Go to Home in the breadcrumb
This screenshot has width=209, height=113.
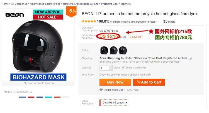5,4
